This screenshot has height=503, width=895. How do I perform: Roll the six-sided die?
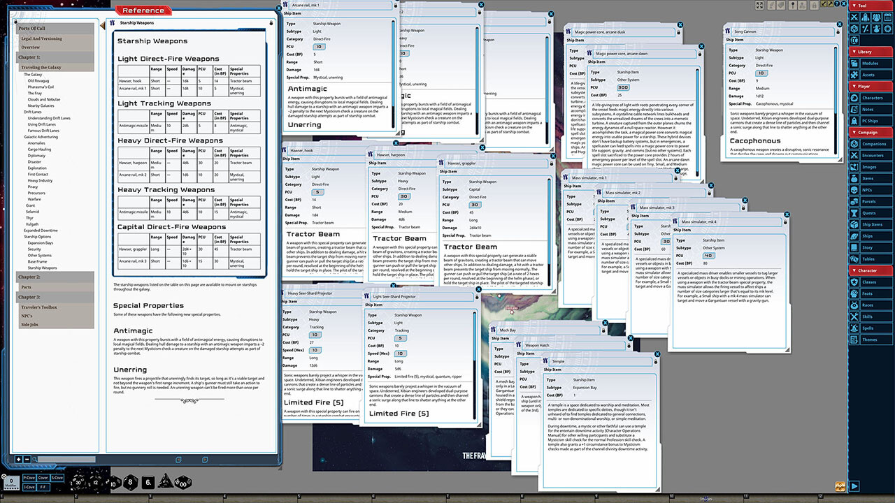point(148,481)
